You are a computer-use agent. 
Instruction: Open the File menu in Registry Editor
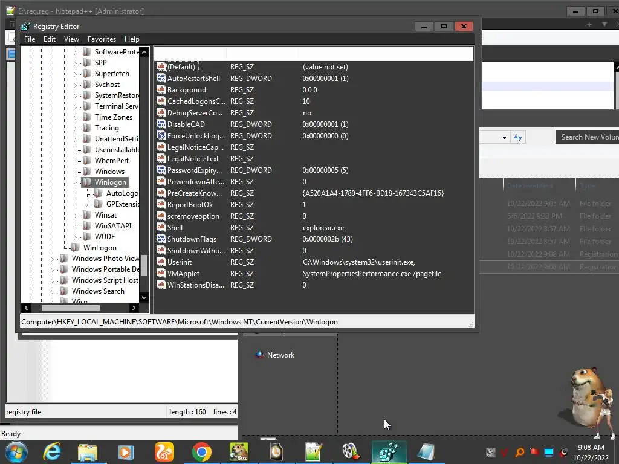tap(30, 39)
